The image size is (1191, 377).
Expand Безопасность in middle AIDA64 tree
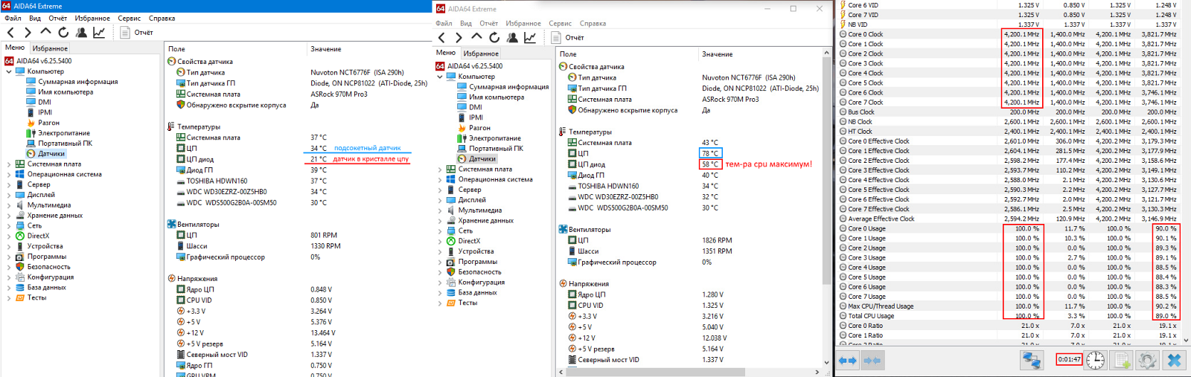point(440,272)
